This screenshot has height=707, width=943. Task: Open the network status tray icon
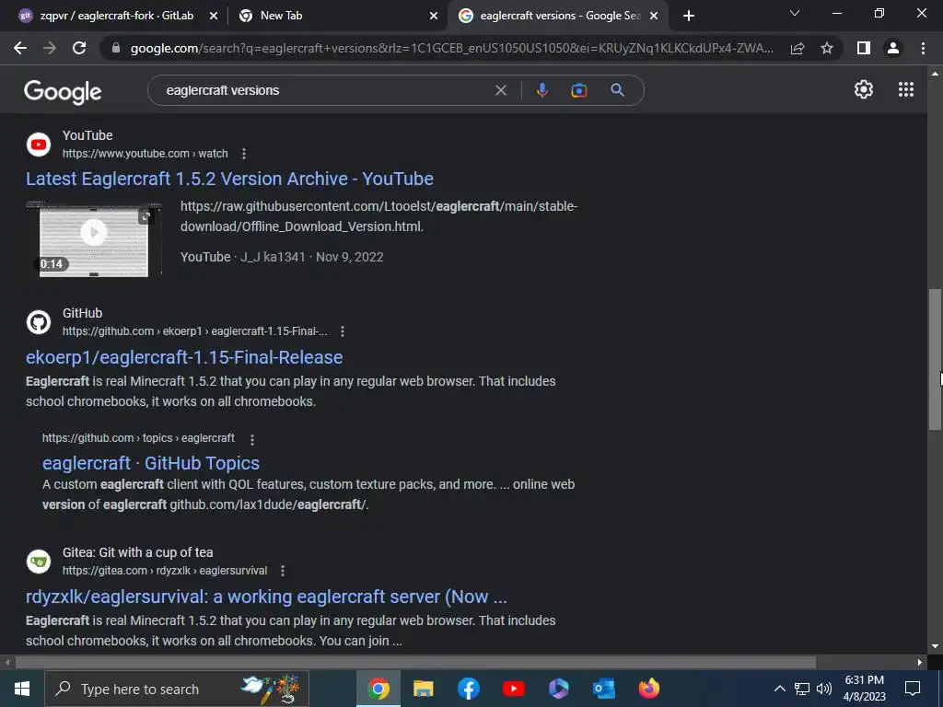coord(802,689)
